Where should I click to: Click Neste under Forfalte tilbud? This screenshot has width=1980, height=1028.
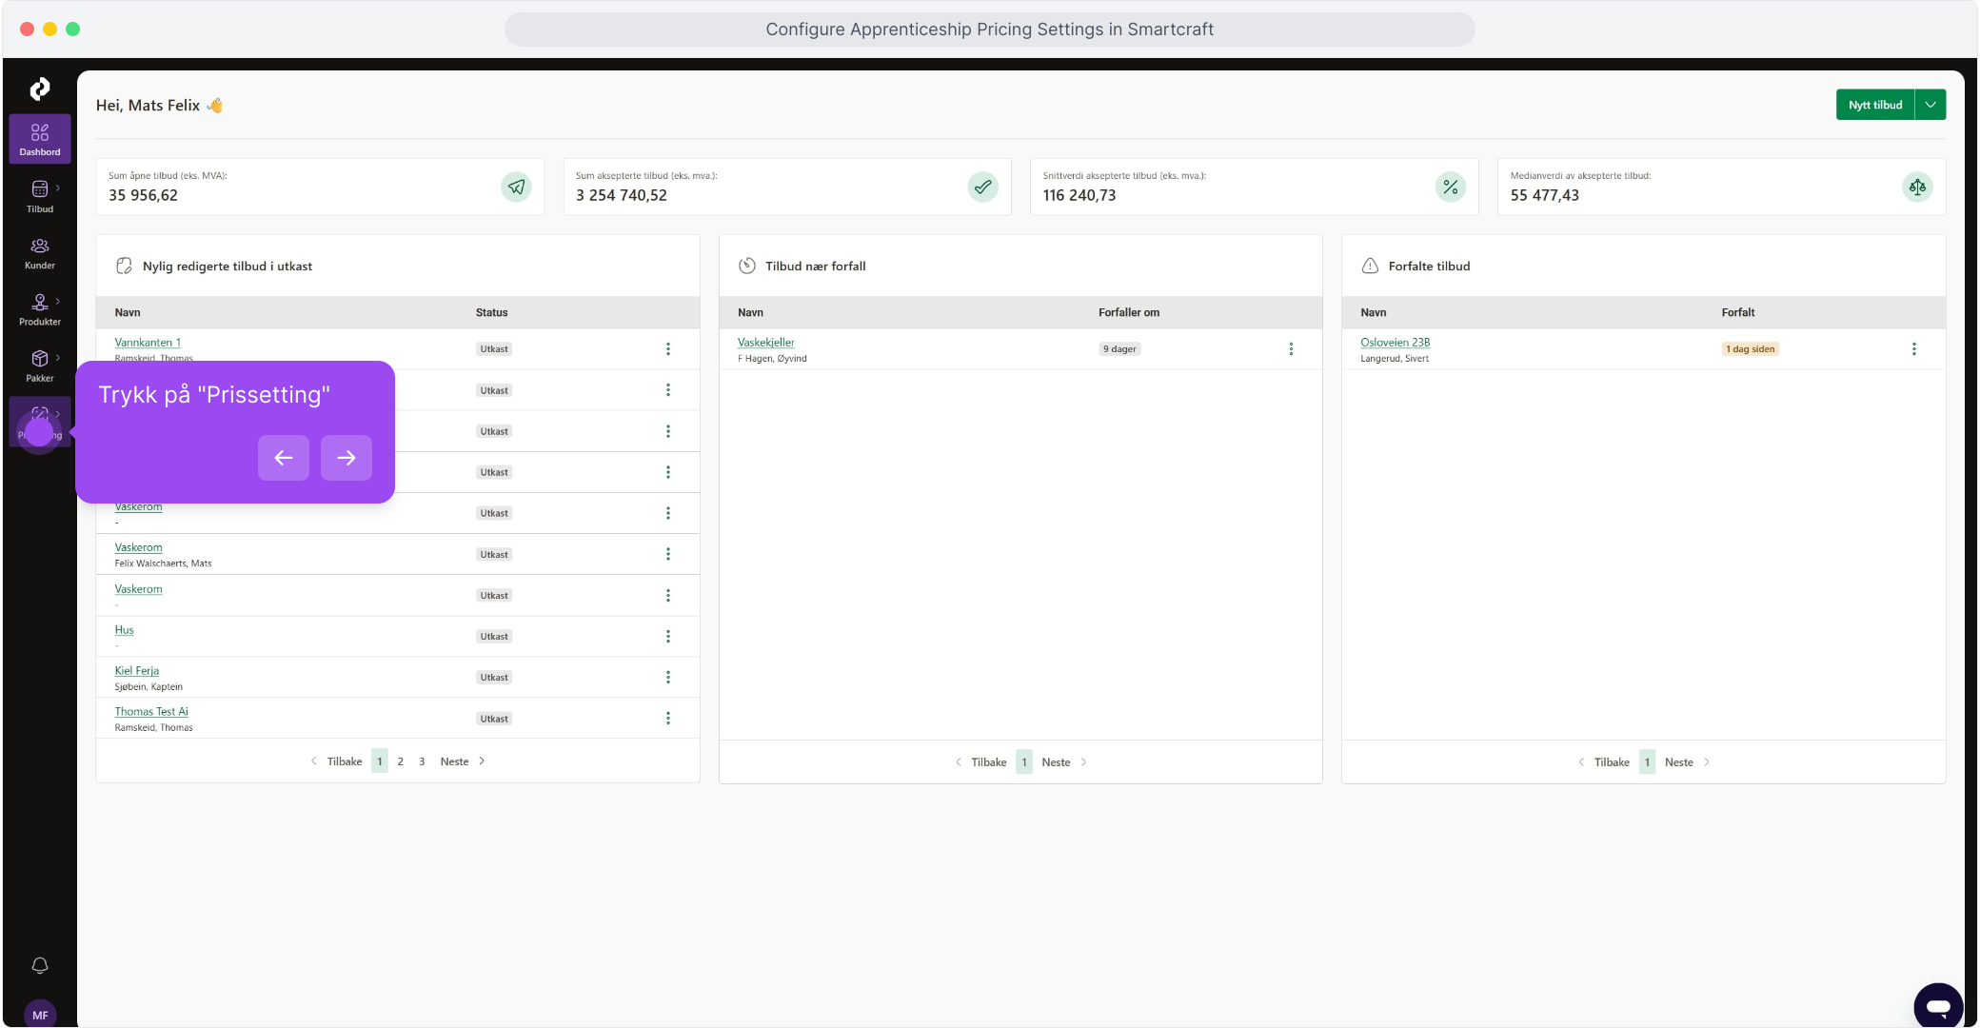click(x=1687, y=762)
